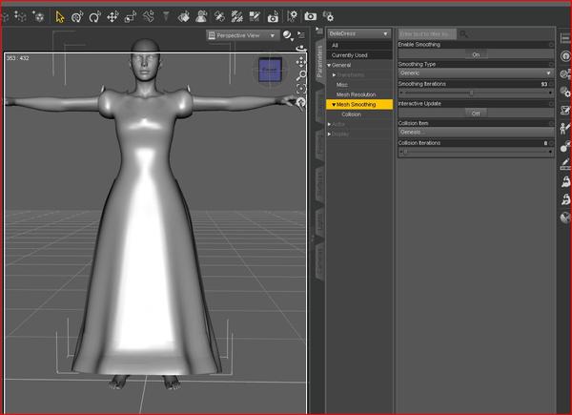The height and width of the screenshot is (415, 572).
Task: Select the Universal tool icon
Action: (x=77, y=16)
